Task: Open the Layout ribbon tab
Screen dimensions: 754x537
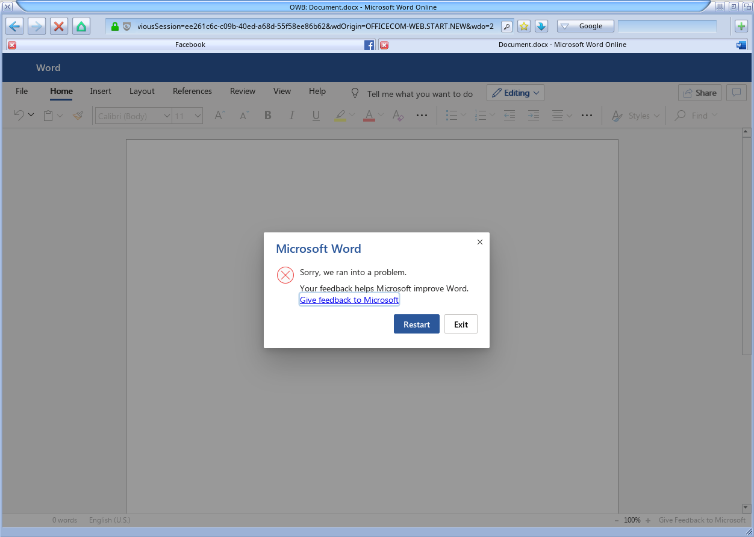Action: point(142,92)
